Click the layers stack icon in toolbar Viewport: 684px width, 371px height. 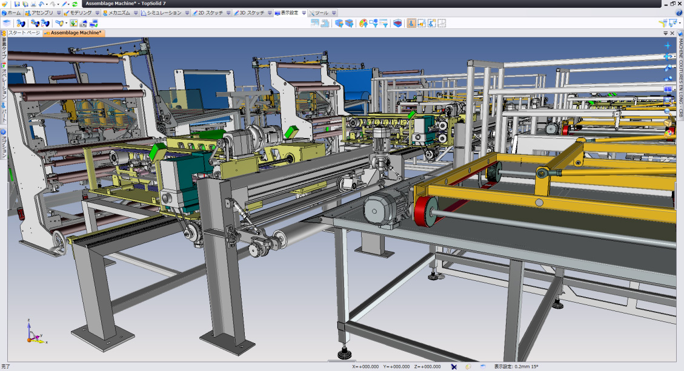7,23
